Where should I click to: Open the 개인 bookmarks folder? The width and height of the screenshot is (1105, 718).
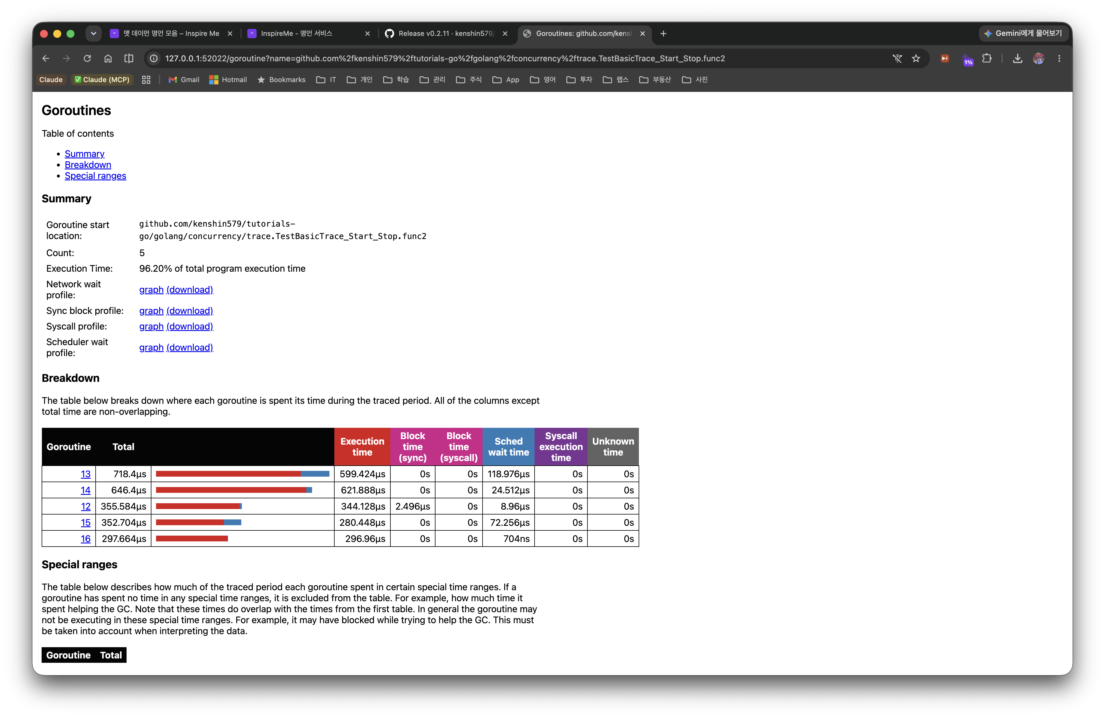click(360, 80)
